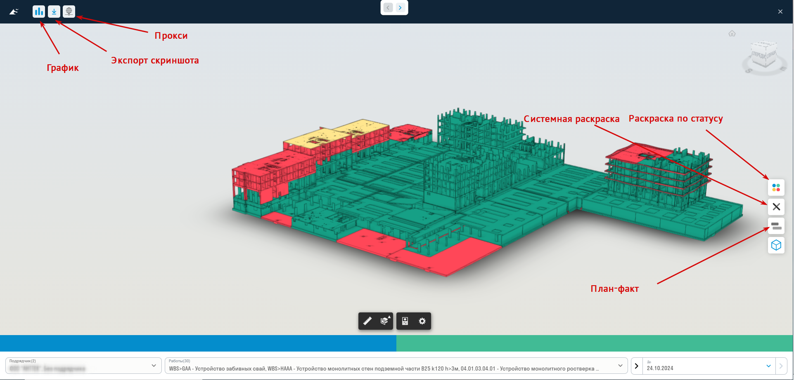The width and height of the screenshot is (794, 380).
Task: Click the blue segment of the progress bar
Action: (198, 343)
